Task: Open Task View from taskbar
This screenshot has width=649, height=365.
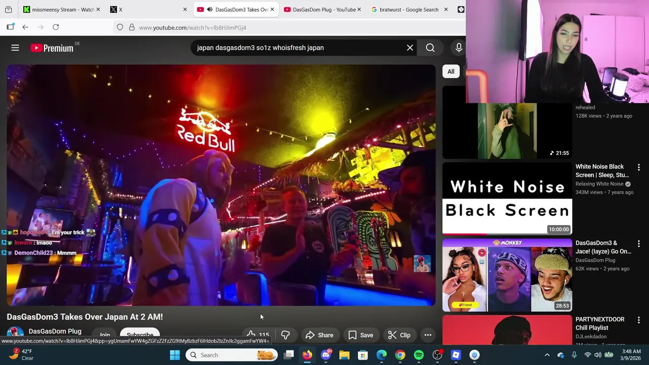Action: 289,355
